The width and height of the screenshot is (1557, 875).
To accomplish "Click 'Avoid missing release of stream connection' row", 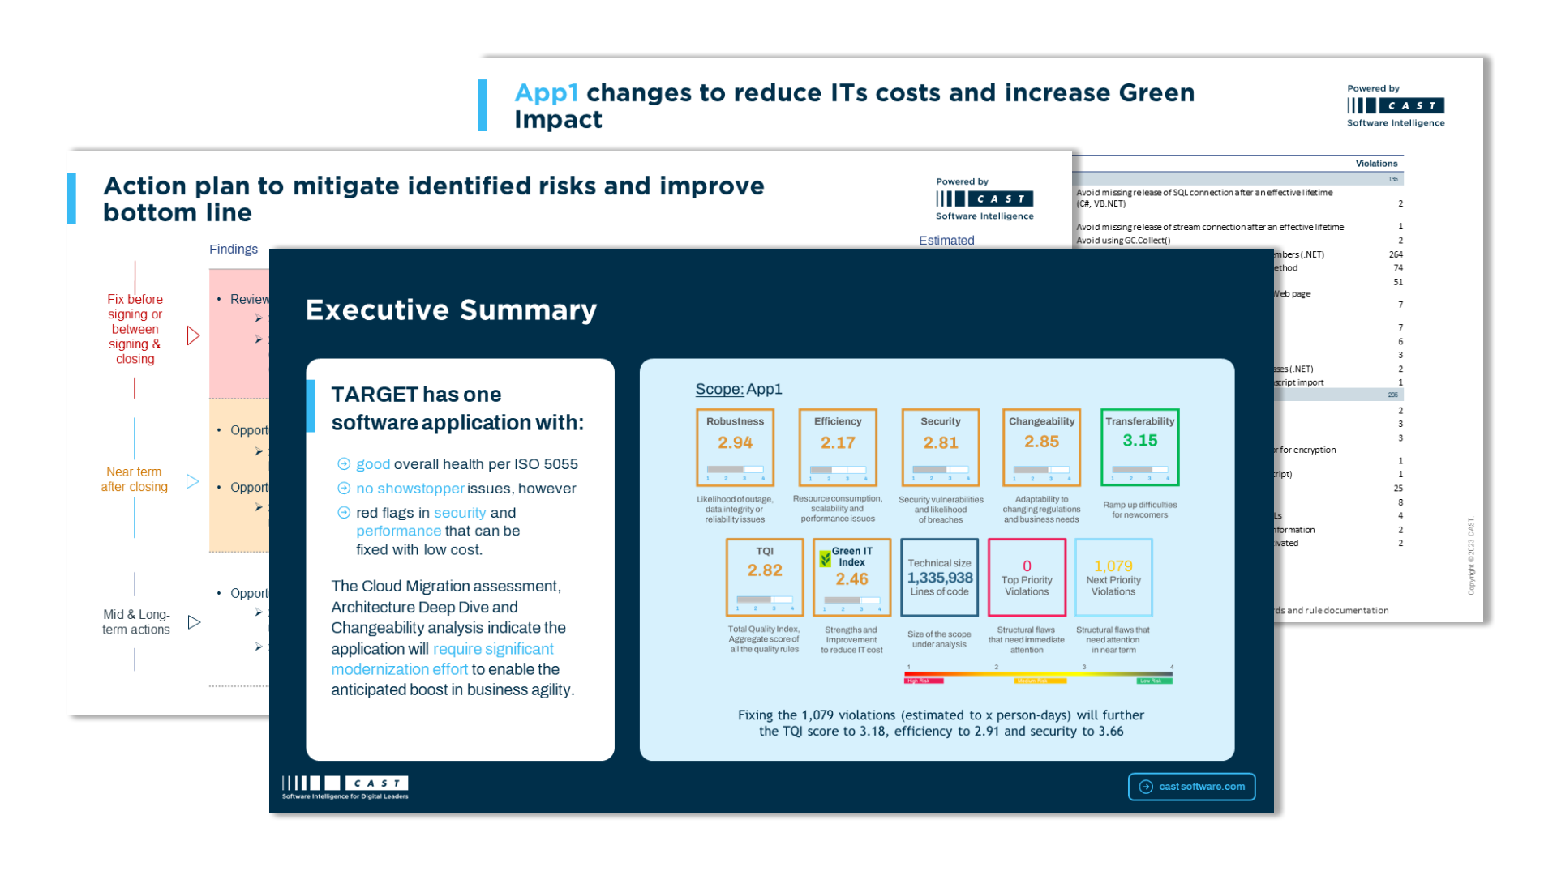I will 1239,228.
